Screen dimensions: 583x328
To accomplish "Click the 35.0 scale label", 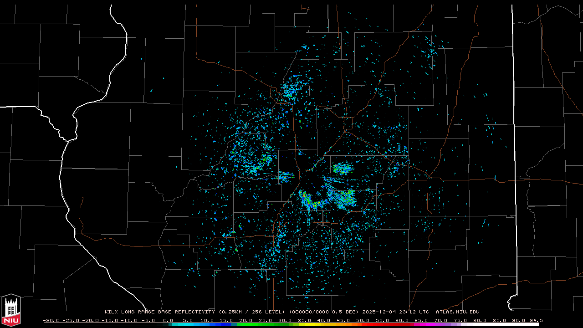I will point(304,321).
